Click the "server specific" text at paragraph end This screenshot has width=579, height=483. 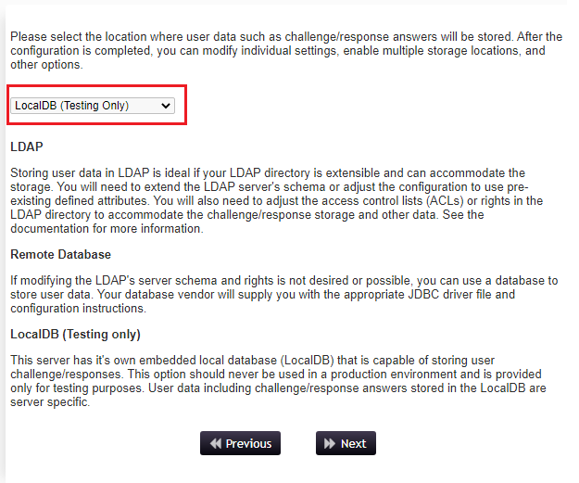coord(50,401)
